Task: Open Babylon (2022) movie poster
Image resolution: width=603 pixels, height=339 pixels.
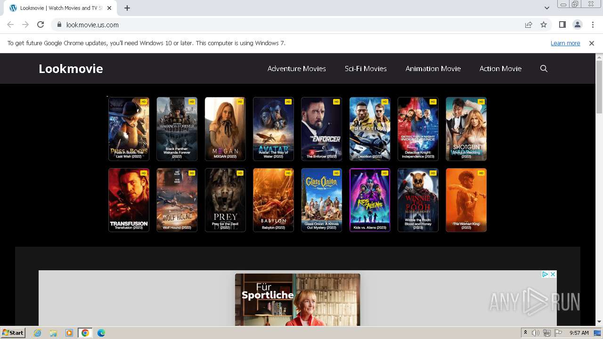Action: [x=273, y=200]
